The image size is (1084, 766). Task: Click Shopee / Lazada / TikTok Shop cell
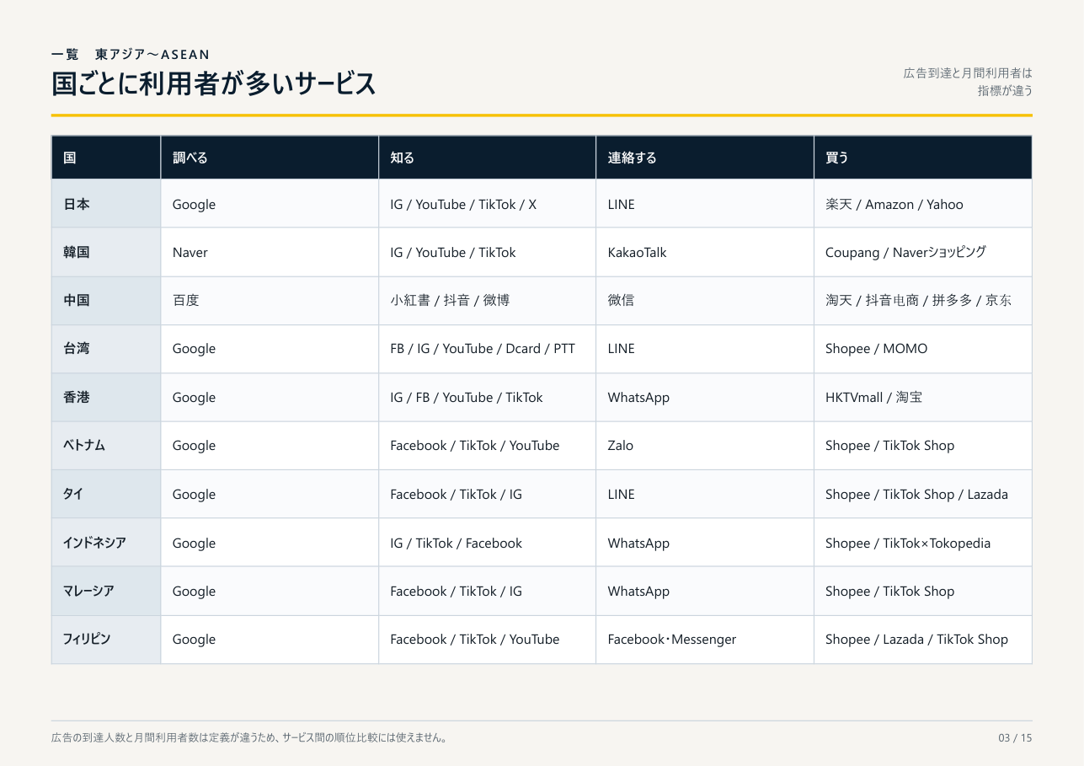point(923,640)
